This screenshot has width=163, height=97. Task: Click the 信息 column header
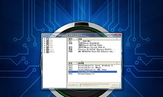[x=97, y=39]
